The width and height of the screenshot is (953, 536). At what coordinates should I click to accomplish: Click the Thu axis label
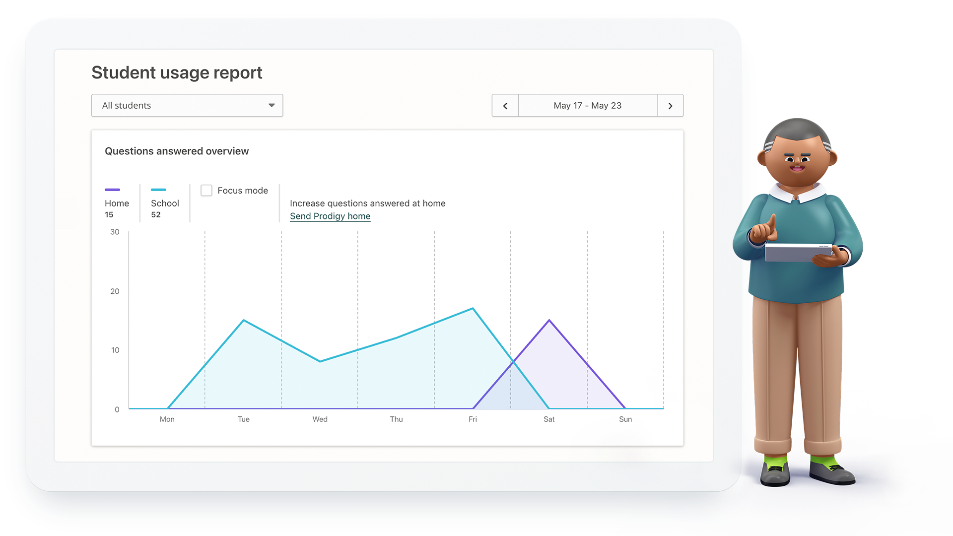(x=396, y=419)
